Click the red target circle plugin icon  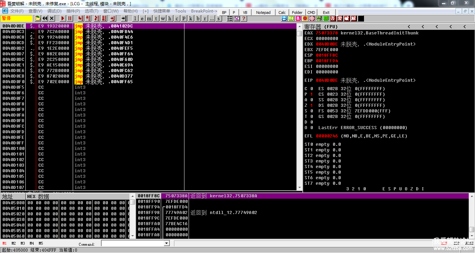(x=312, y=18)
